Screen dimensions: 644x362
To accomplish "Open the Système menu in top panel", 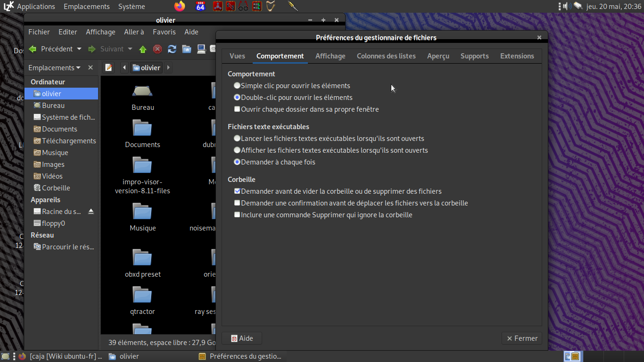I will click(x=132, y=6).
